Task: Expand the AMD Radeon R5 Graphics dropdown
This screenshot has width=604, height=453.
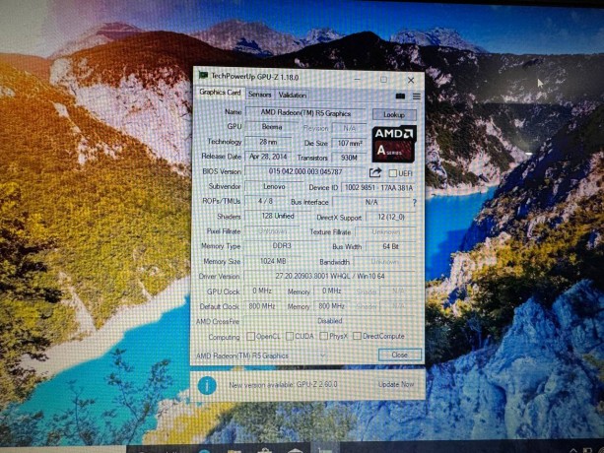Action: point(323,356)
